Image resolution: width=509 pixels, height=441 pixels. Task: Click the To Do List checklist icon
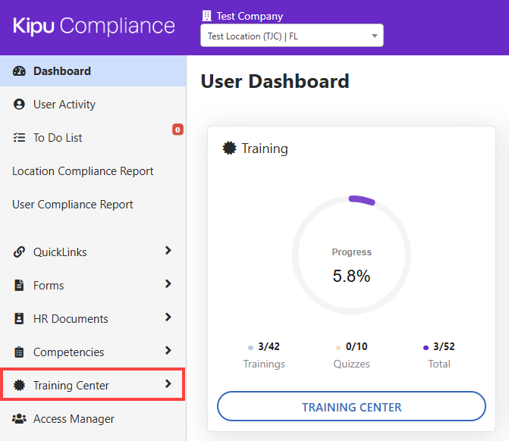tap(19, 138)
